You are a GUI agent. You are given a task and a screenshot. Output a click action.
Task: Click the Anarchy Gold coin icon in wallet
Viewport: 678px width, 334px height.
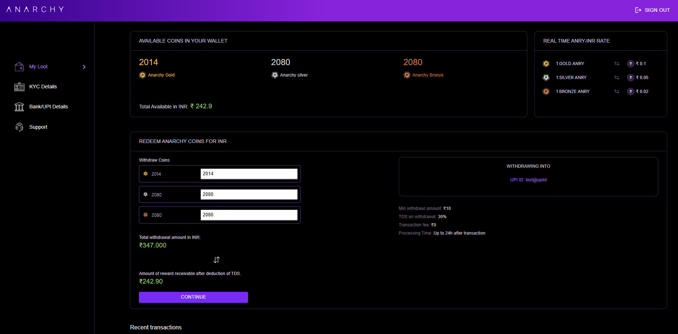click(x=142, y=75)
